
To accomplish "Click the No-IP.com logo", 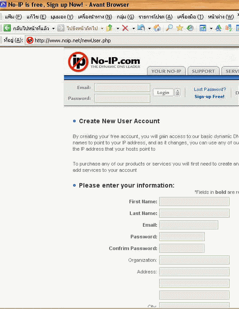I will click(x=104, y=62).
